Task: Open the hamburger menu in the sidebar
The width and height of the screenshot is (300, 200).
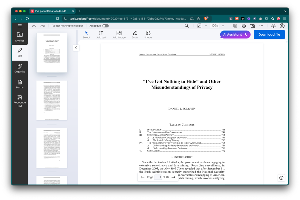Action: (20, 26)
